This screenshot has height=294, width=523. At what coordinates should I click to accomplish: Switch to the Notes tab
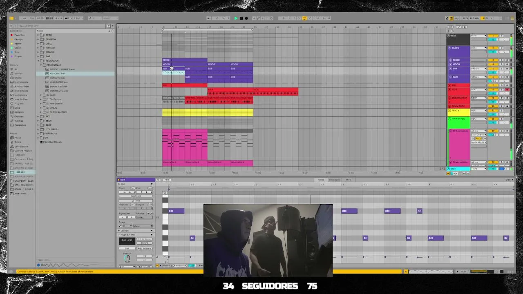[321, 180]
